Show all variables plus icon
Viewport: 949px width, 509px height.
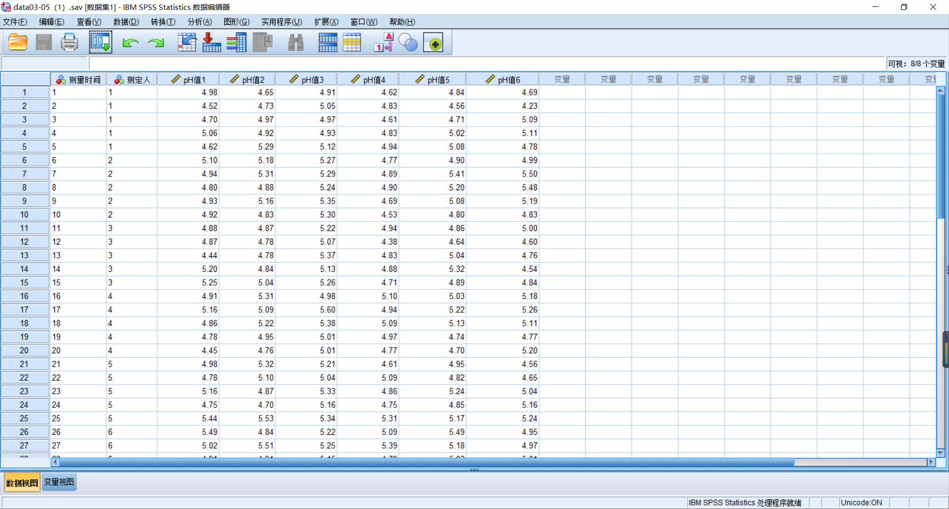[x=433, y=42]
